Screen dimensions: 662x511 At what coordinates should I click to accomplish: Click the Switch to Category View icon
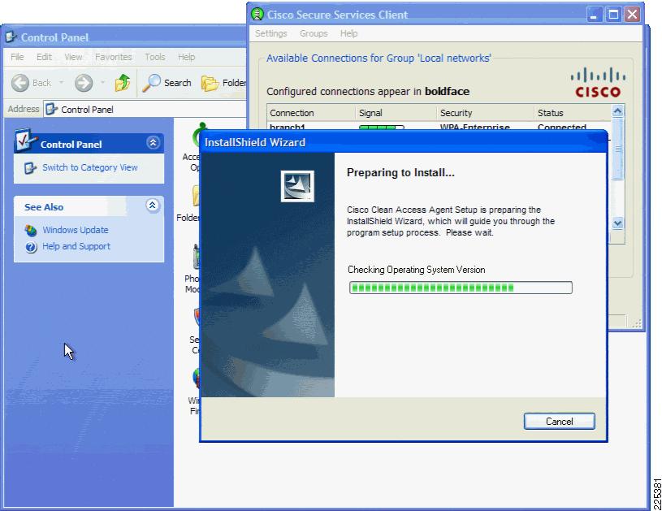coord(30,168)
